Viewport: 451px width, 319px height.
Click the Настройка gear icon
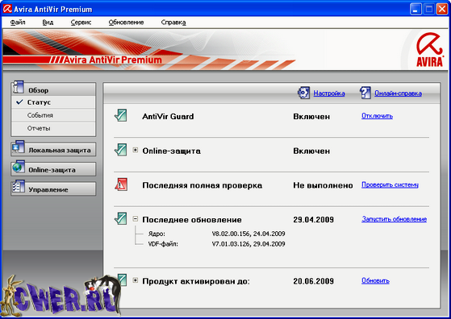pos(303,93)
